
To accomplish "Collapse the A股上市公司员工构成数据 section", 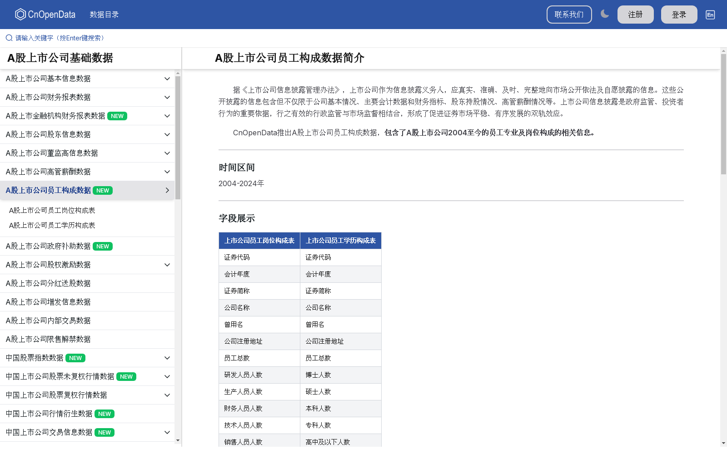I will click(x=167, y=190).
